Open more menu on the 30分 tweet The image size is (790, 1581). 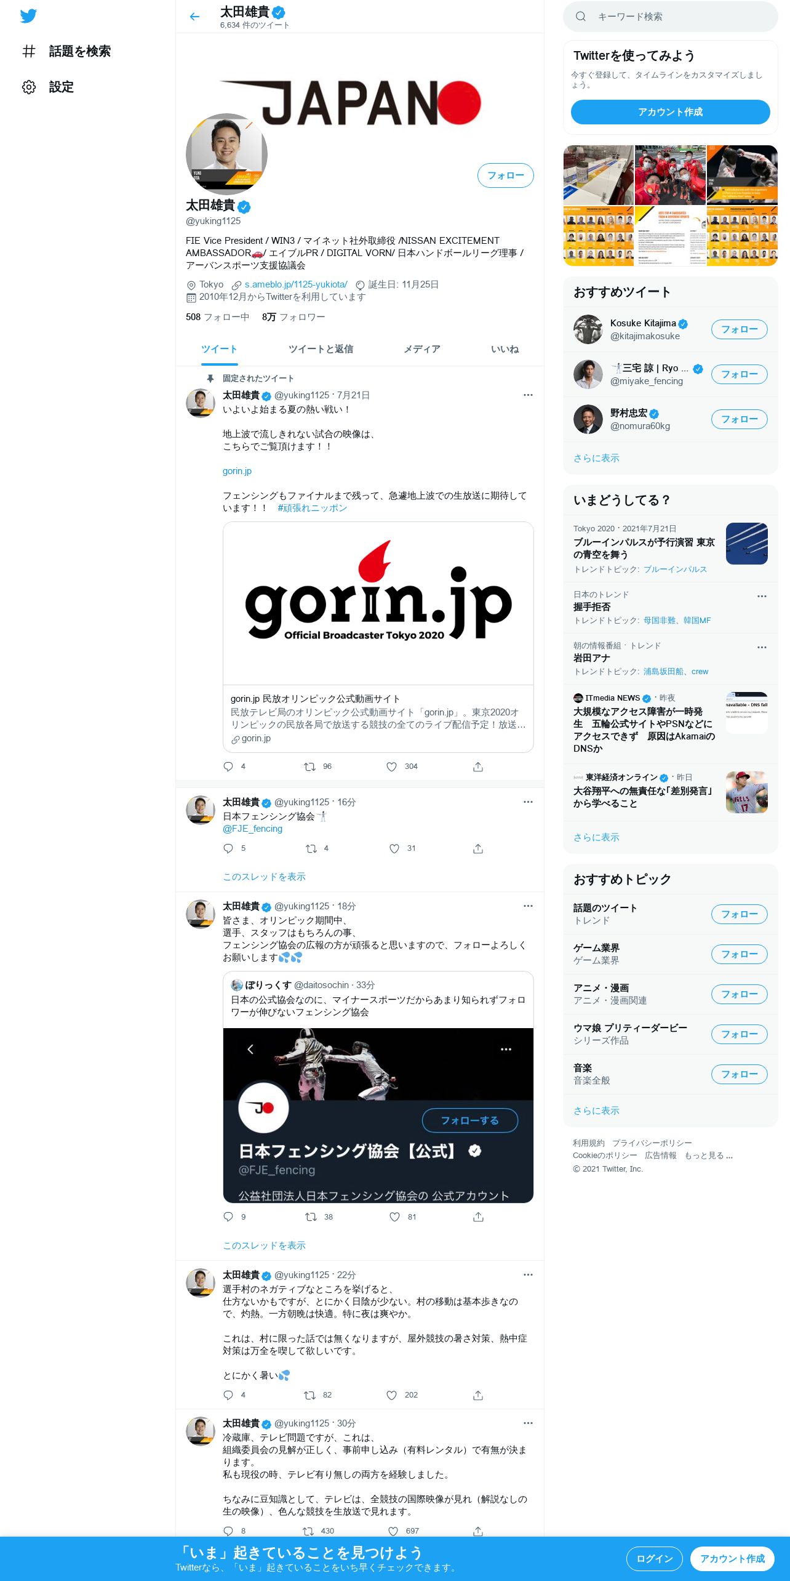pos(528,1423)
